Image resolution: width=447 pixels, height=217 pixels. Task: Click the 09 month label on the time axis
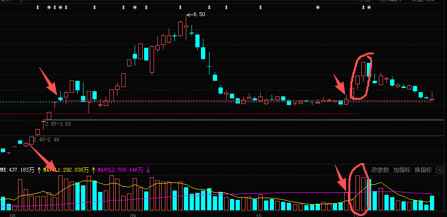(x=133, y=215)
